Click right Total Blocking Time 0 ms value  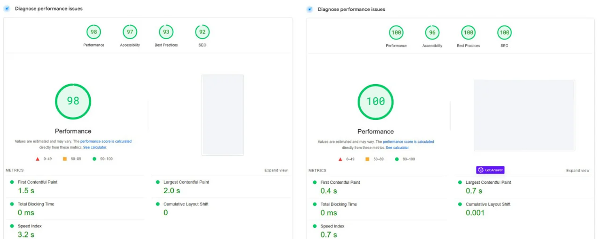tap(329, 213)
